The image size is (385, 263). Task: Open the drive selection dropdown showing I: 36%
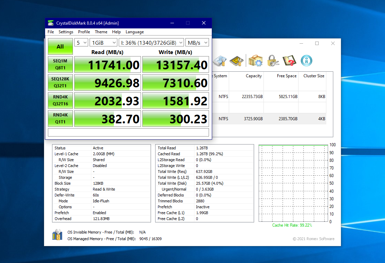coord(151,43)
